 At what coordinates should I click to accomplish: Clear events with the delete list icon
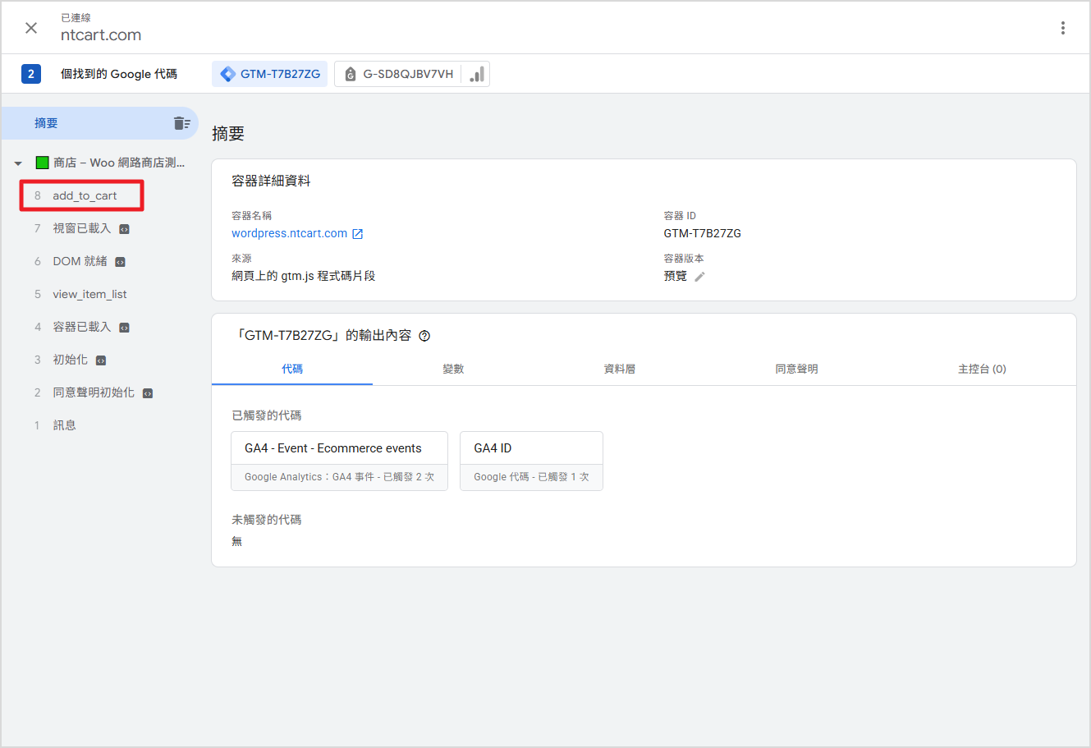(x=181, y=123)
